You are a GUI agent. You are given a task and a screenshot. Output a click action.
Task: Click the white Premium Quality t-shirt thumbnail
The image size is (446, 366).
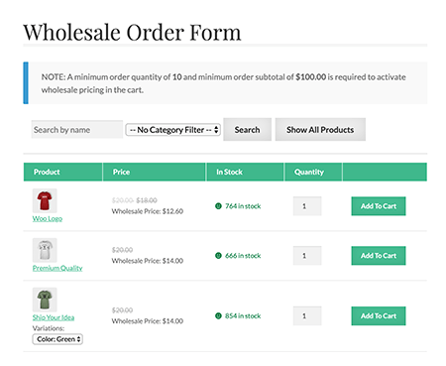point(45,250)
